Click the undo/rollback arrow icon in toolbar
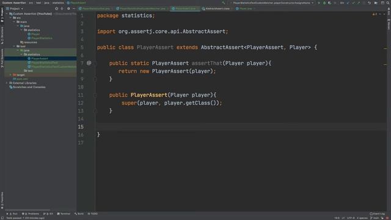The width and height of the screenshot is (391, 220). (369, 2)
